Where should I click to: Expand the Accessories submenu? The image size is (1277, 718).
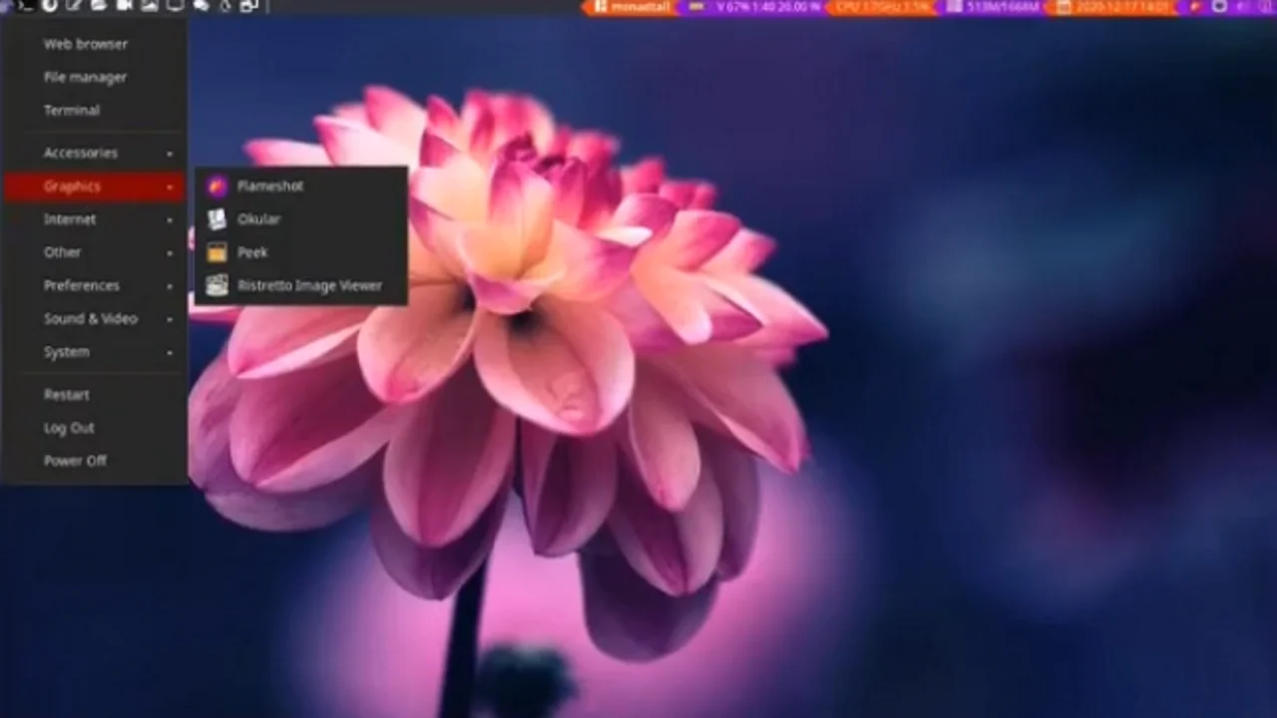click(x=95, y=154)
